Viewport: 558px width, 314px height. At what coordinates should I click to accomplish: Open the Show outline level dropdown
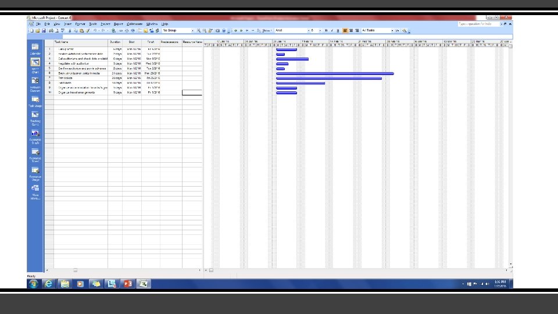coord(267,31)
